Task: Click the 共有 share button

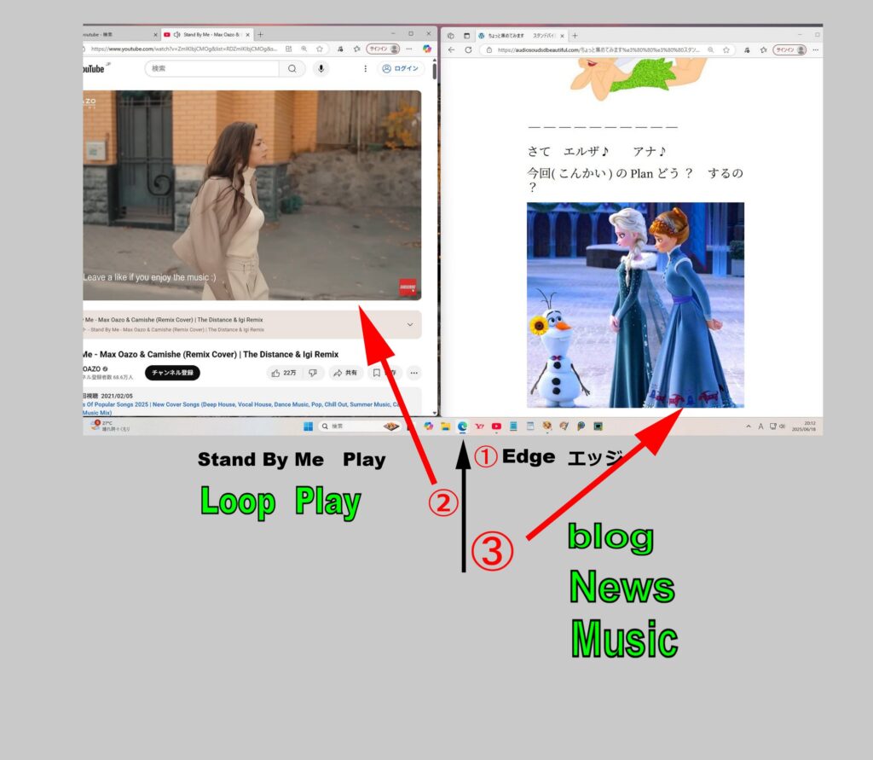Action: click(345, 373)
